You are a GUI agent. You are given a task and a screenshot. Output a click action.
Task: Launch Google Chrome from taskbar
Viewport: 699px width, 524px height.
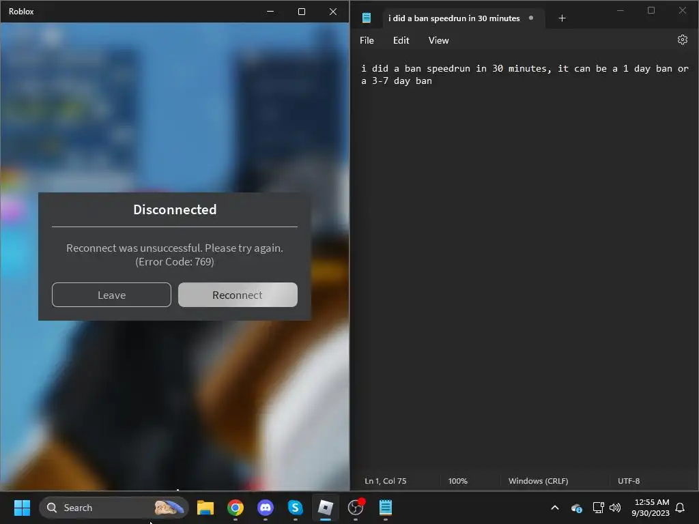pos(236,508)
